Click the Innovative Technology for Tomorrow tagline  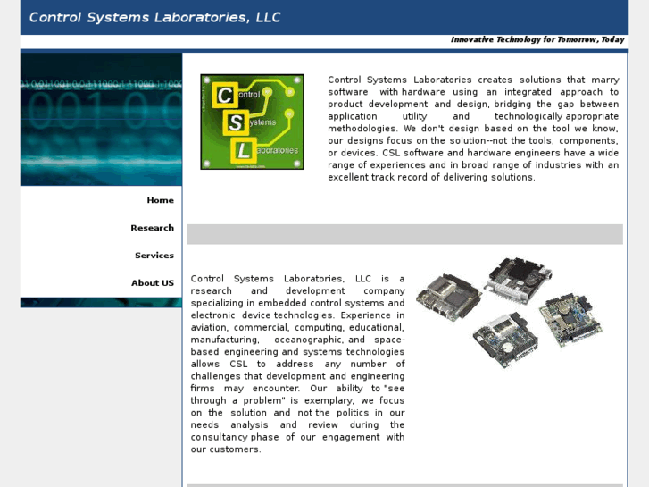click(537, 40)
